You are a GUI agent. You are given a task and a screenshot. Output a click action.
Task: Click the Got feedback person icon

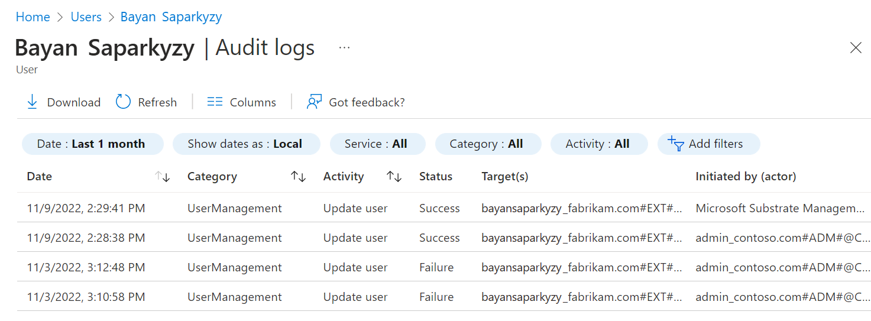pyautogui.click(x=314, y=102)
